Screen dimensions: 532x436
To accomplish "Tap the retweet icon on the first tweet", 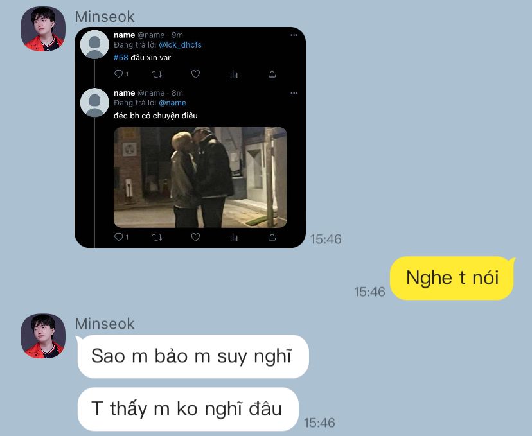I will (x=157, y=74).
